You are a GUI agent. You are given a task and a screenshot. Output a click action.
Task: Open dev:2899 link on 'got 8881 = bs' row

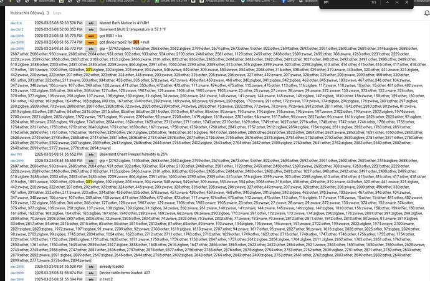[x=17, y=36]
